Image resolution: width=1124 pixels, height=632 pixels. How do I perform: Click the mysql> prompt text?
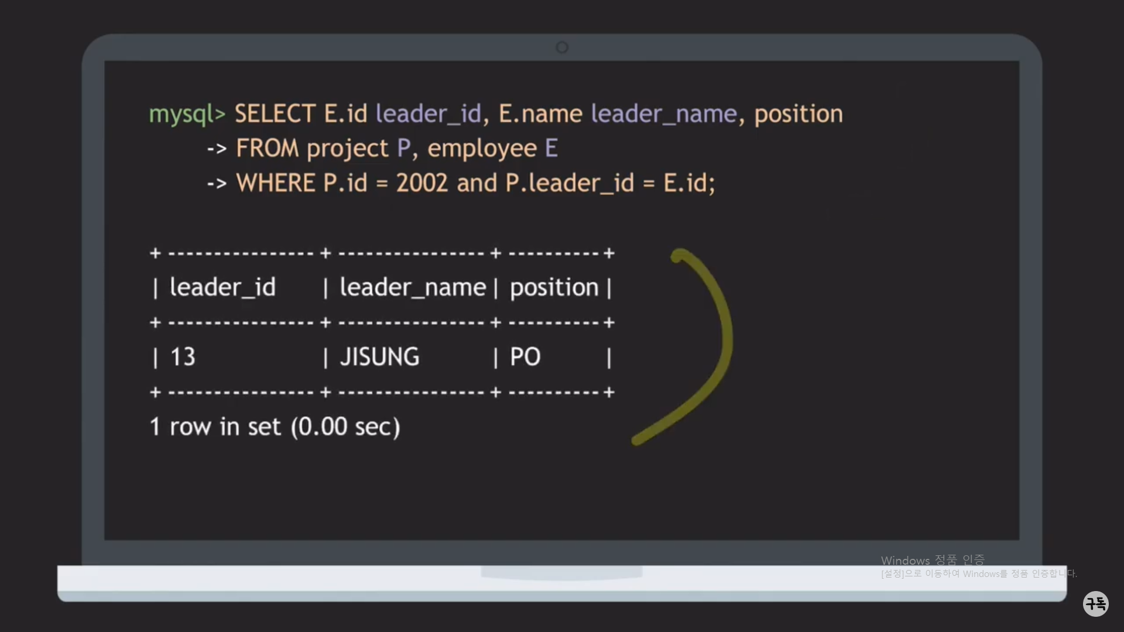tap(187, 114)
